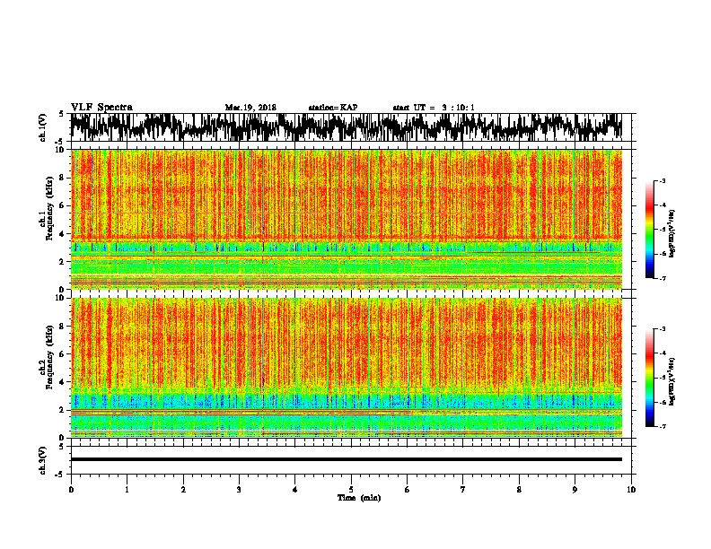
Task: Click the 'start UT = 3:10:1' label
Action: tap(434, 108)
